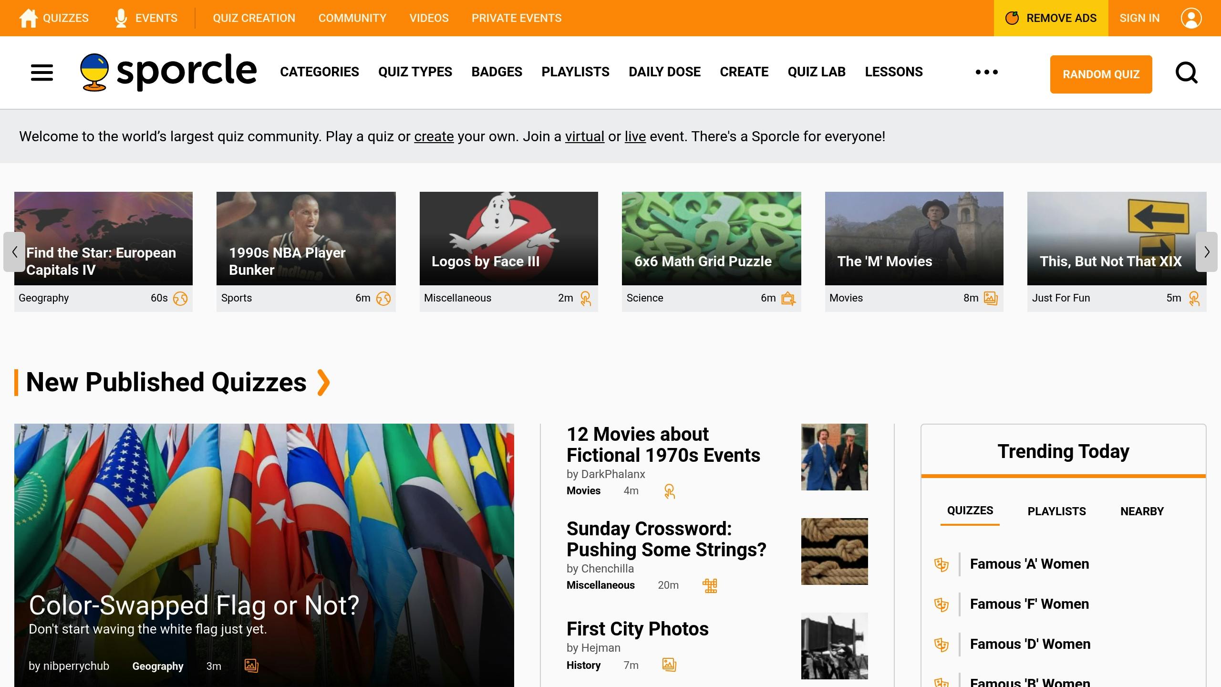1221x687 pixels.
Task: Click the picture icon under First City Photos
Action: point(669,665)
